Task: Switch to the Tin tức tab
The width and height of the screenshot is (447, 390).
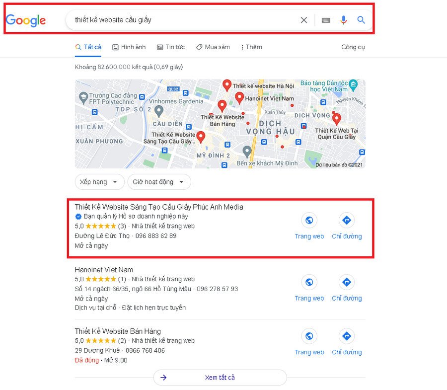Action: (x=171, y=47)
